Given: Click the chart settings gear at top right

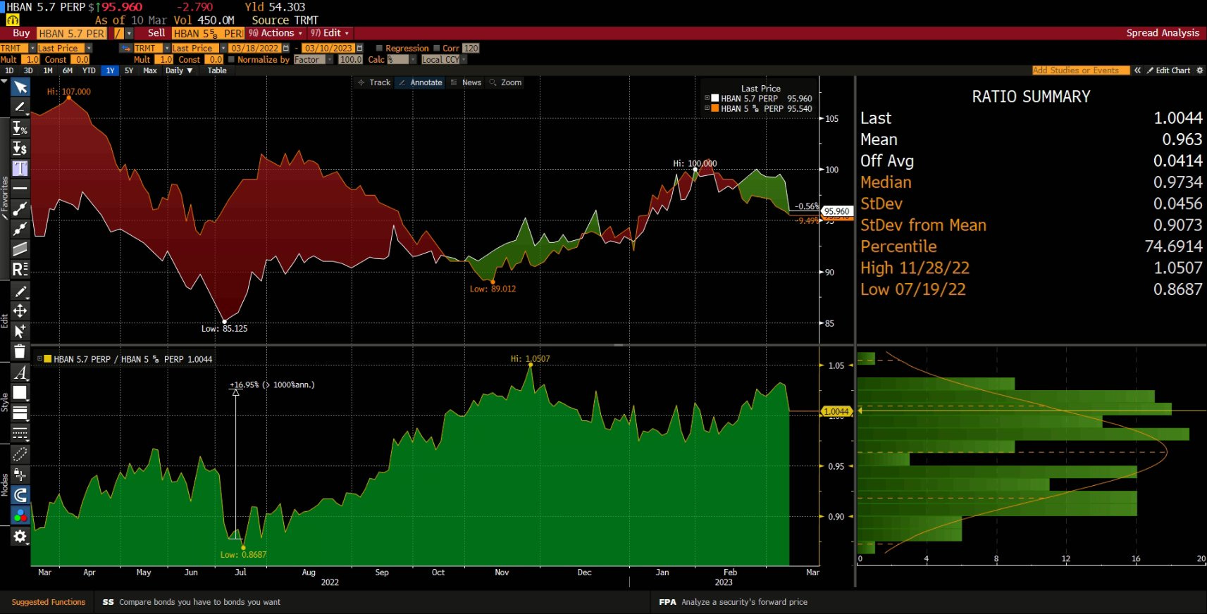Looking at the screenshot, I should click(1200, 70).
